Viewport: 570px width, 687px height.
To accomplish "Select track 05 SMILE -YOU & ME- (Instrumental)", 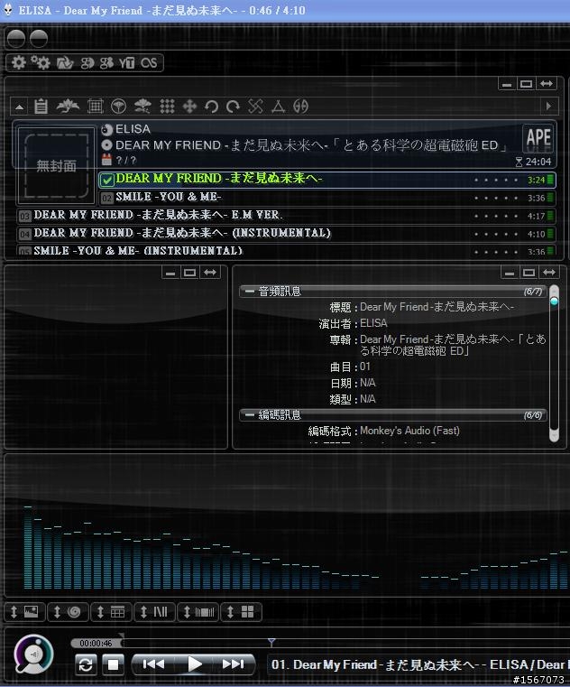I will [x=287, y=251].
